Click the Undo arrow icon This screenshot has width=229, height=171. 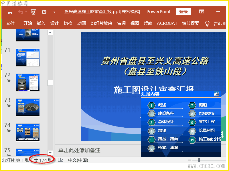[21, 12]
